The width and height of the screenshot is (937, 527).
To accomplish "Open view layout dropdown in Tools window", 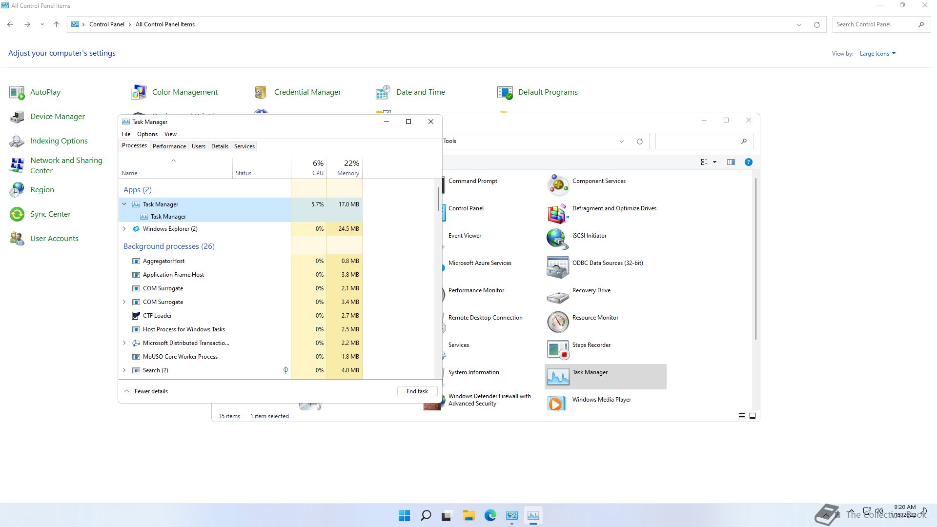I will click(x=714, y=162).
